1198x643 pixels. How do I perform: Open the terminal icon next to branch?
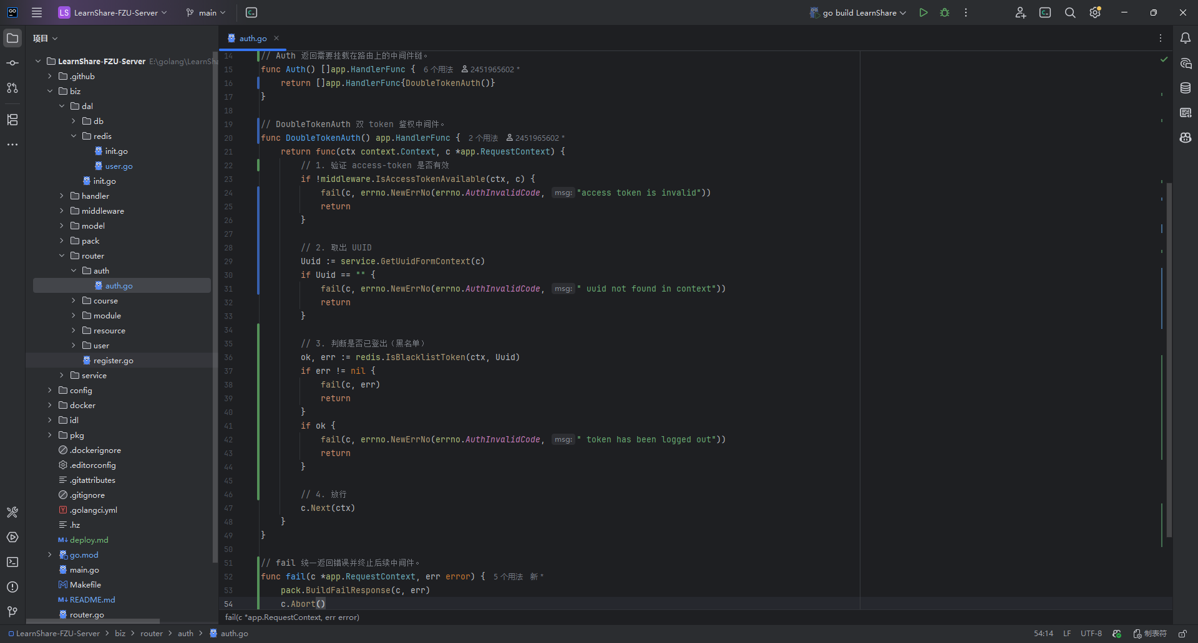coord(251,12)
